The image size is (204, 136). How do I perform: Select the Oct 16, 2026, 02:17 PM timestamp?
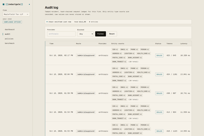[x=61, y=55]
